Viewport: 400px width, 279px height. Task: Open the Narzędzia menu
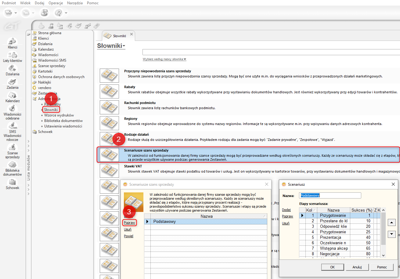coord(74,3)
